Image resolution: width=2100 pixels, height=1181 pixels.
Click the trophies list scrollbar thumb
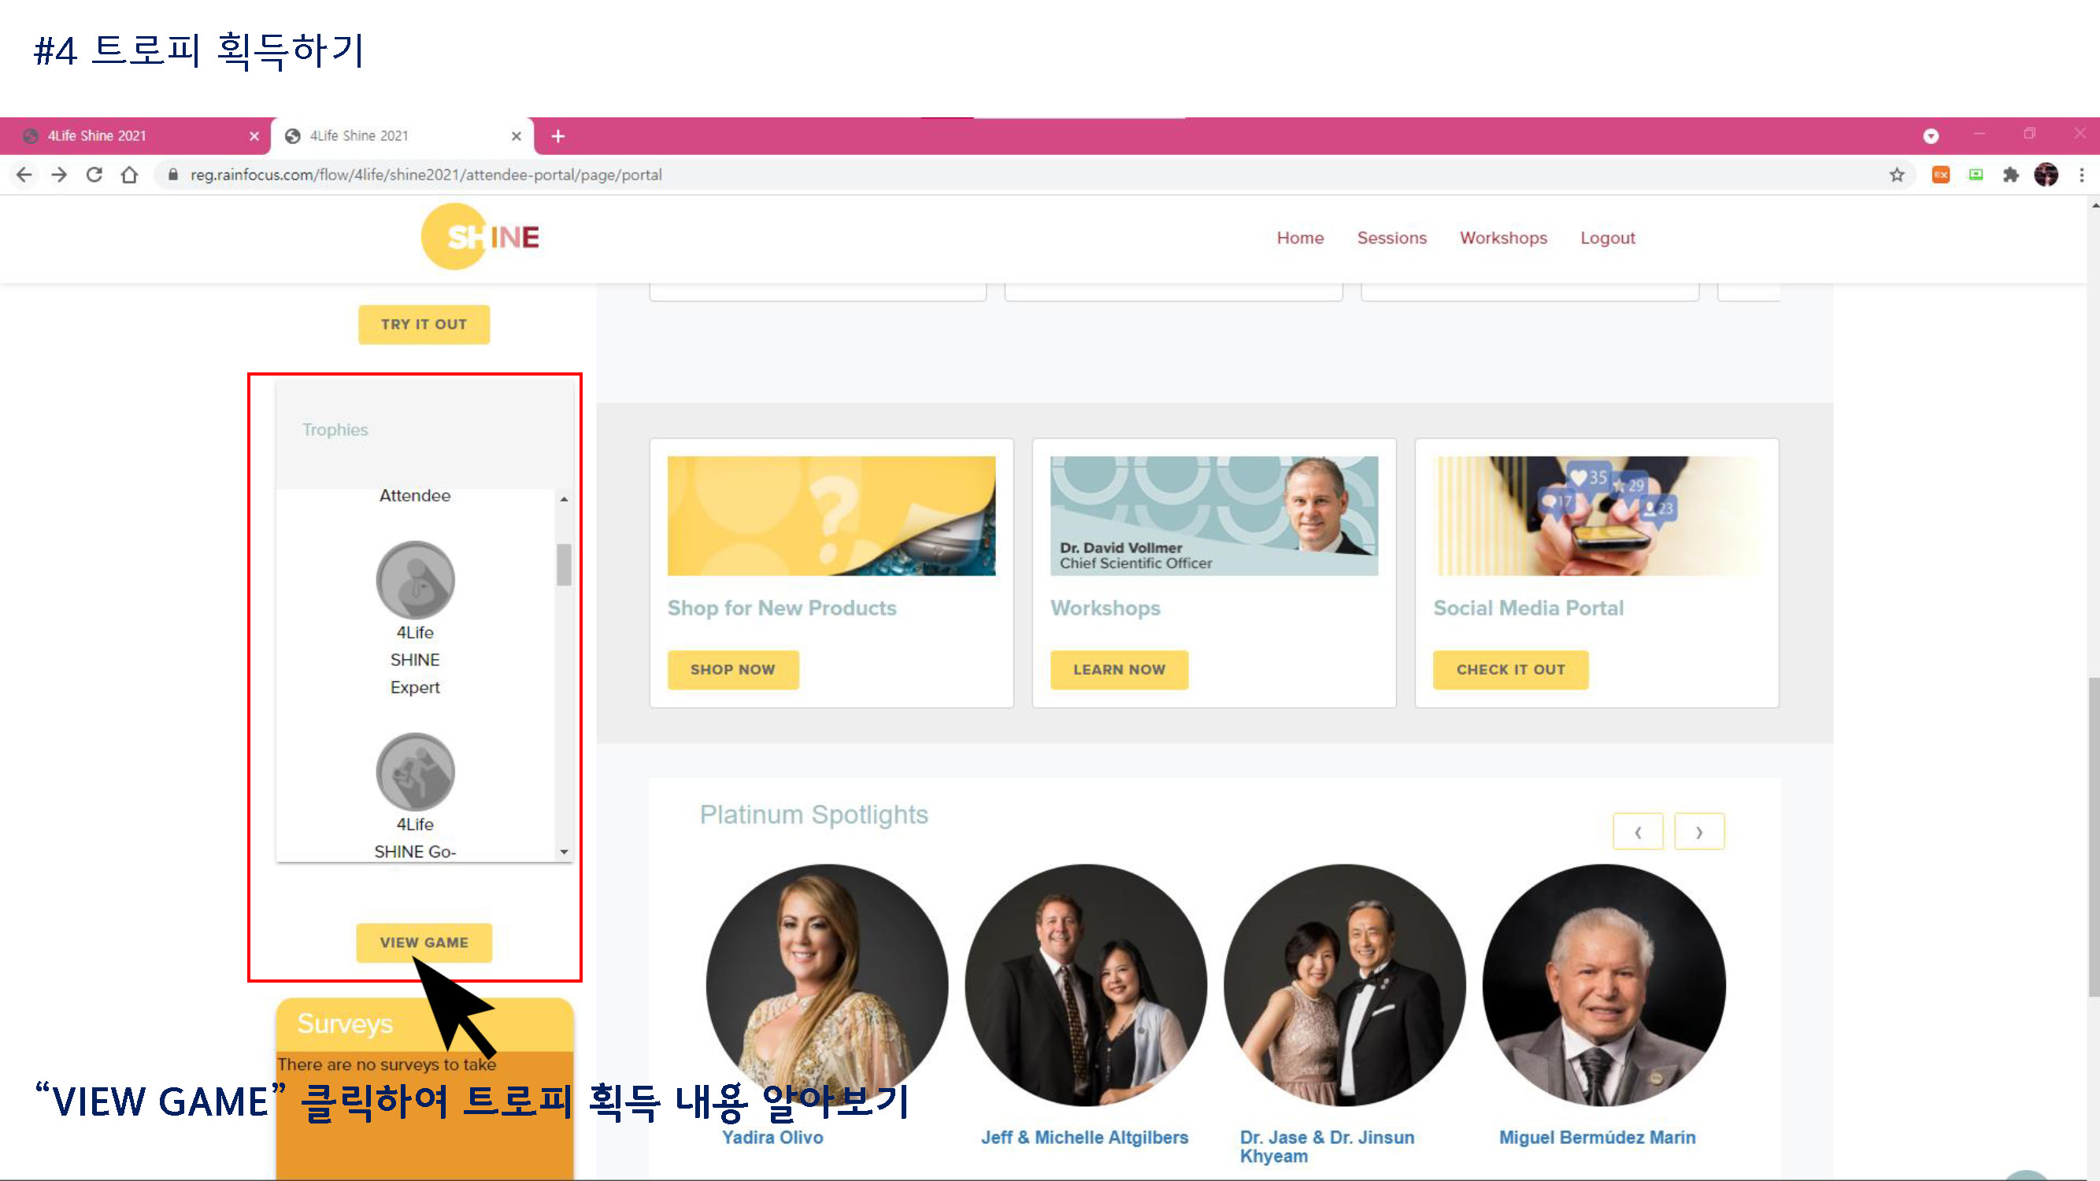coord(563,564)
